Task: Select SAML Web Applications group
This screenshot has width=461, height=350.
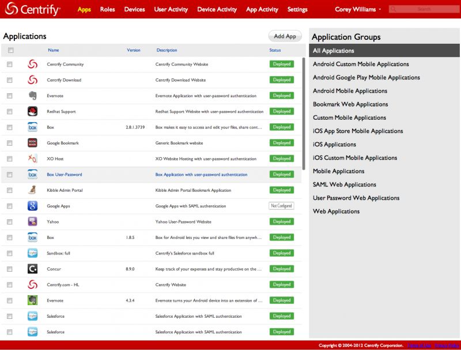Action: 344,184
